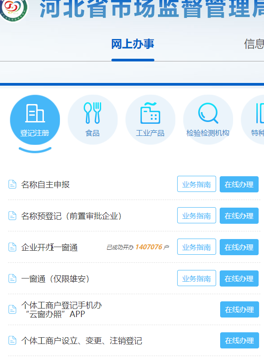Click the 名称预登记（前置审批企业）item text
264x361 pixels.
(x=71, y=216)
